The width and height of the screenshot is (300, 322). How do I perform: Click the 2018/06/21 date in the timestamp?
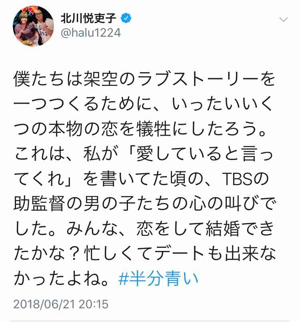44,304
